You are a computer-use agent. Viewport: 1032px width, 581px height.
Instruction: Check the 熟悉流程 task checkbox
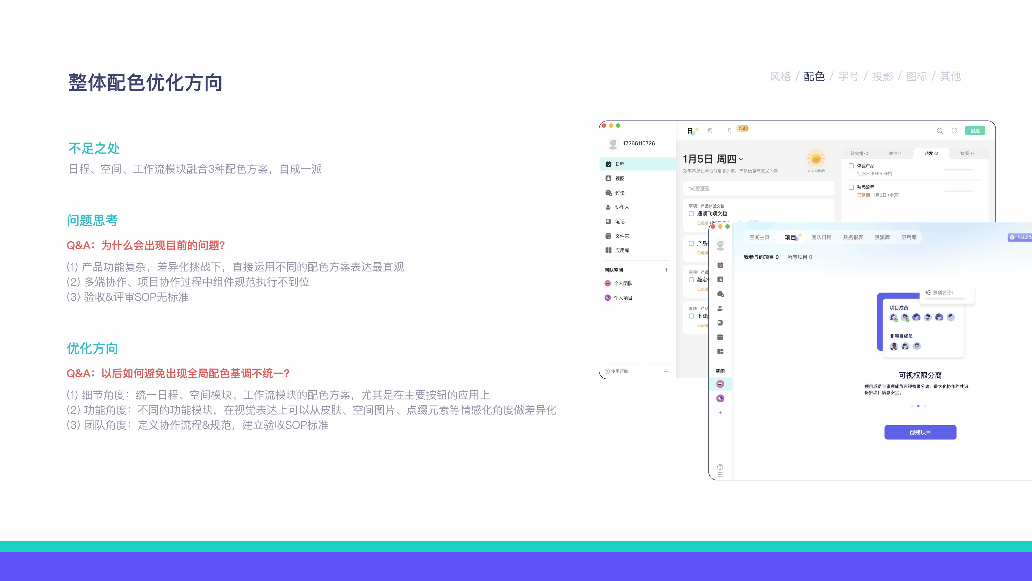[851, 187]
